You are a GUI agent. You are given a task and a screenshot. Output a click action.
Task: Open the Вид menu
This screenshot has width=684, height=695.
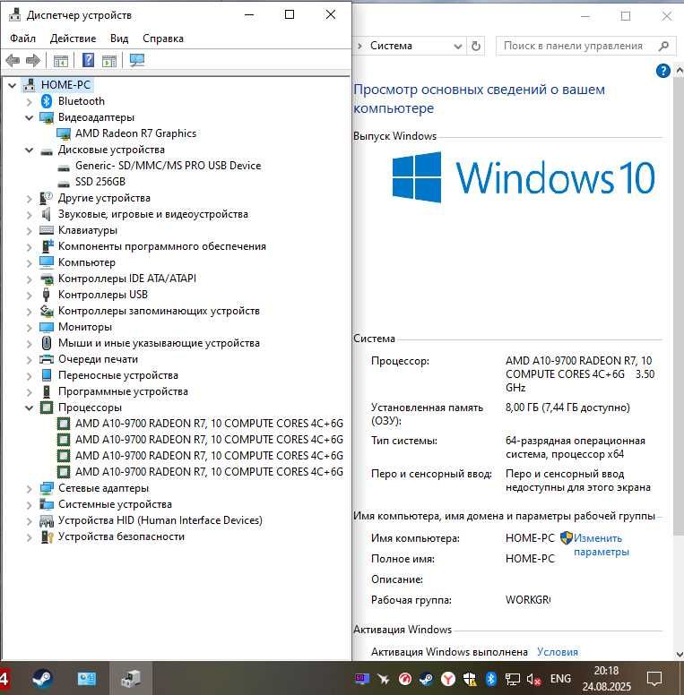[x=119, y=39]
